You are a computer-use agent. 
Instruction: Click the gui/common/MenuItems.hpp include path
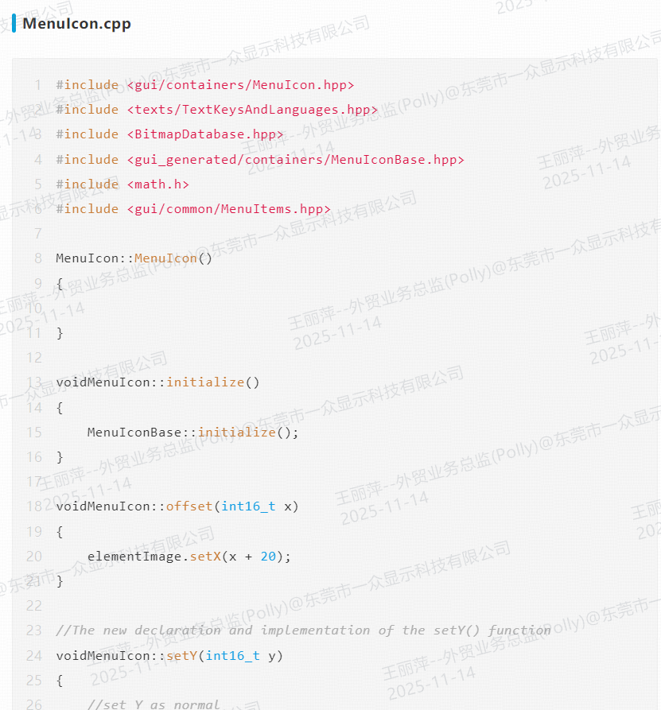click(227, 209)
